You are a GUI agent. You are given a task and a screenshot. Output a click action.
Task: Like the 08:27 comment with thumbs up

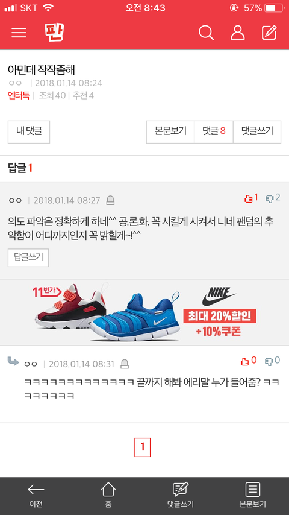(x=251, y=198)
